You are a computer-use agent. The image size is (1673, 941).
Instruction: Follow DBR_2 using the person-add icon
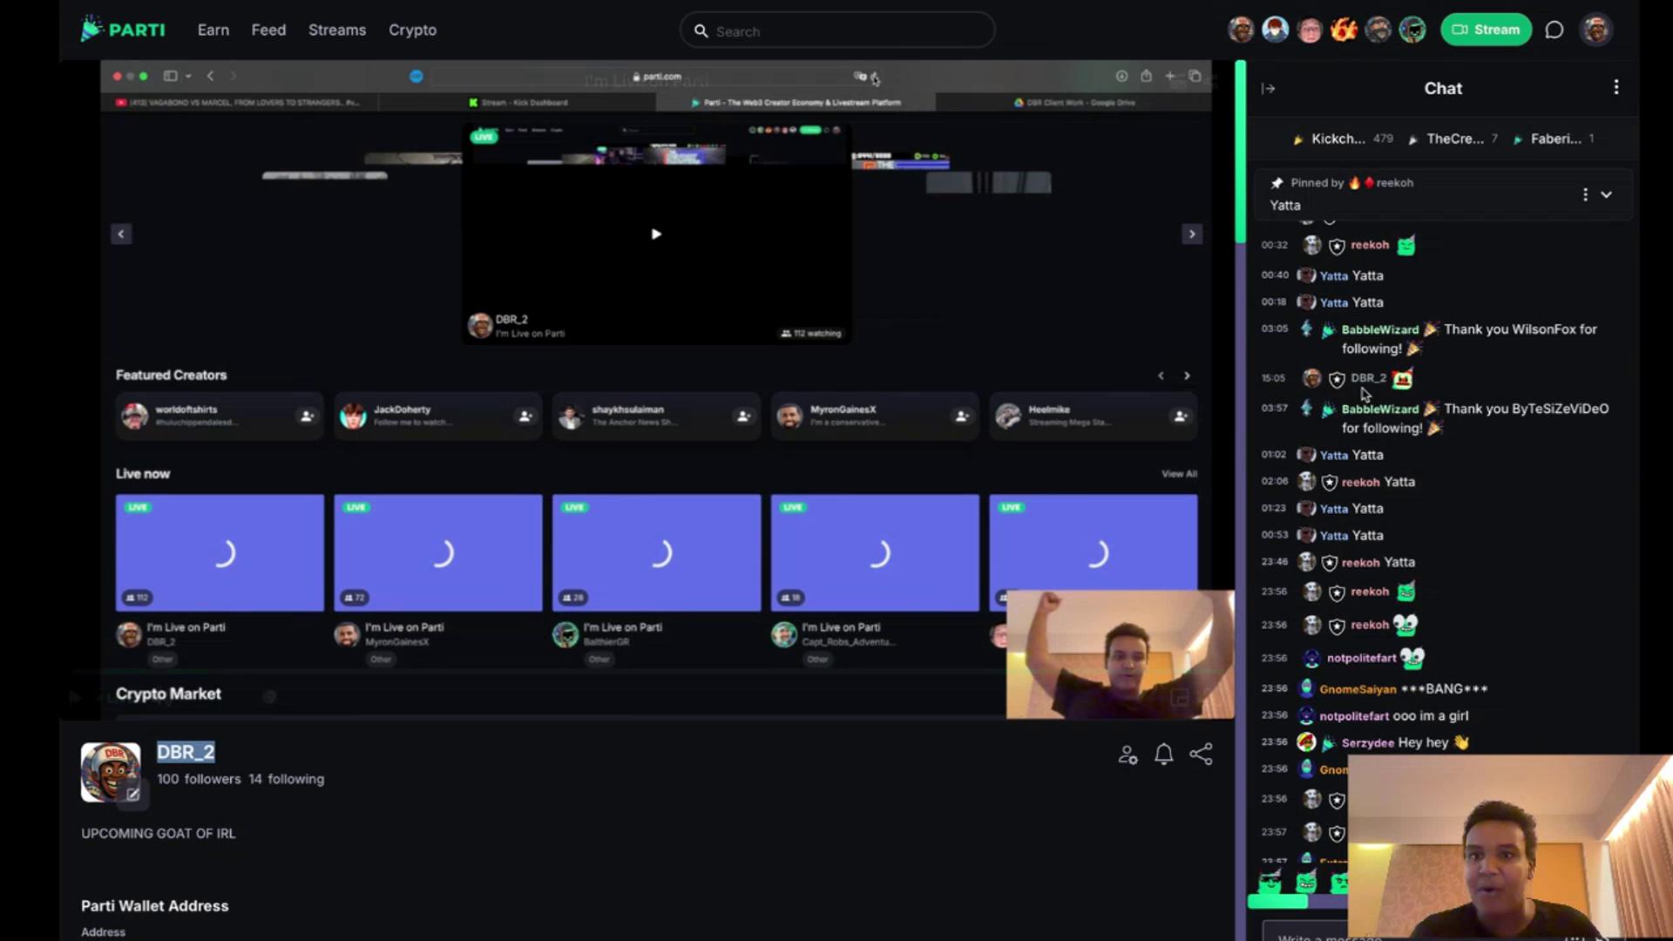tap(1128, 755)
